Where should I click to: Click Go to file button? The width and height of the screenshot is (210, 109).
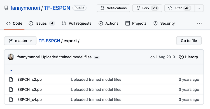click(x=189, y=41)
